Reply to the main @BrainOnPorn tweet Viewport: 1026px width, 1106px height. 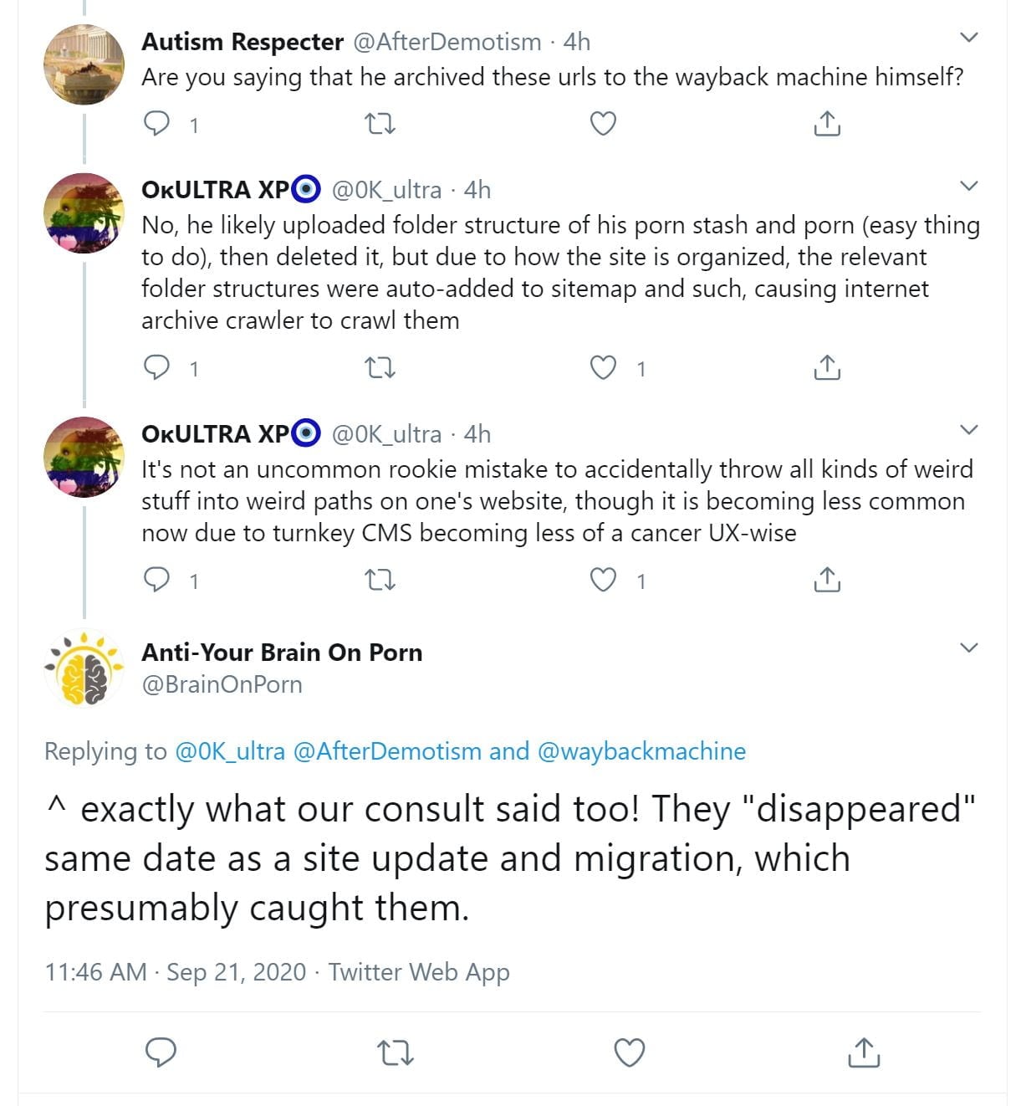point(161,1053)
